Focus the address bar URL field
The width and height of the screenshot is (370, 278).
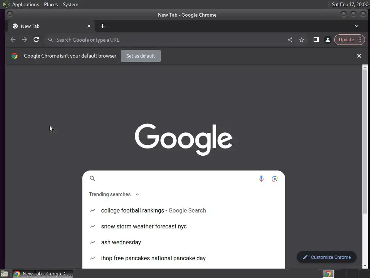click(165, 40)
